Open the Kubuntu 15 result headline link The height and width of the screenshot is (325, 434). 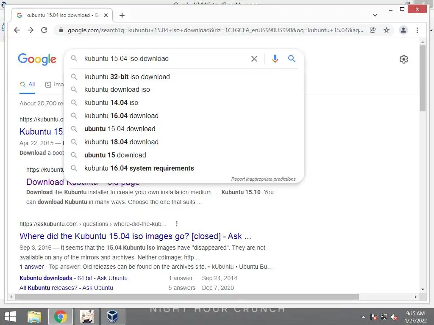42,132
